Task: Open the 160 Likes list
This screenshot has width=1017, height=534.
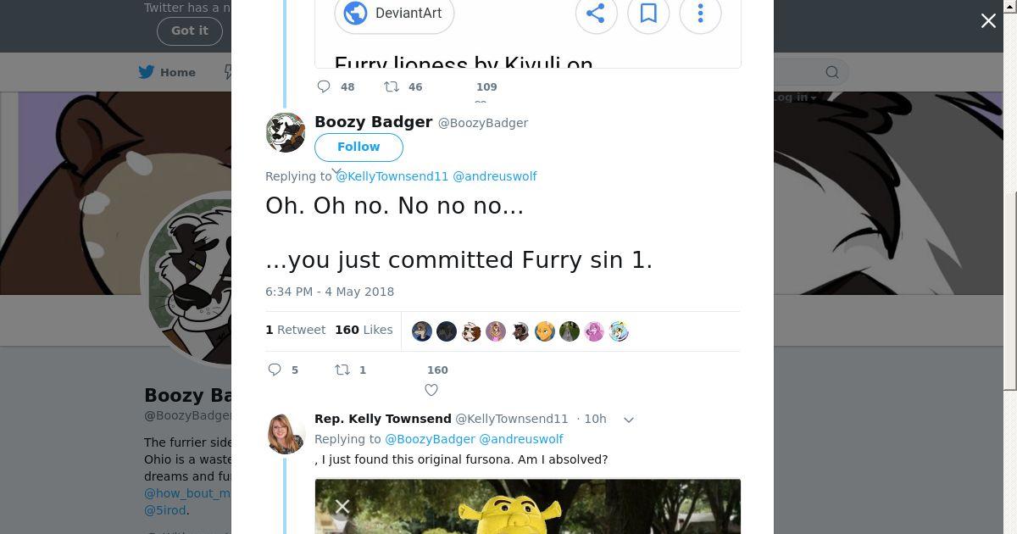Action: (364, 330)
